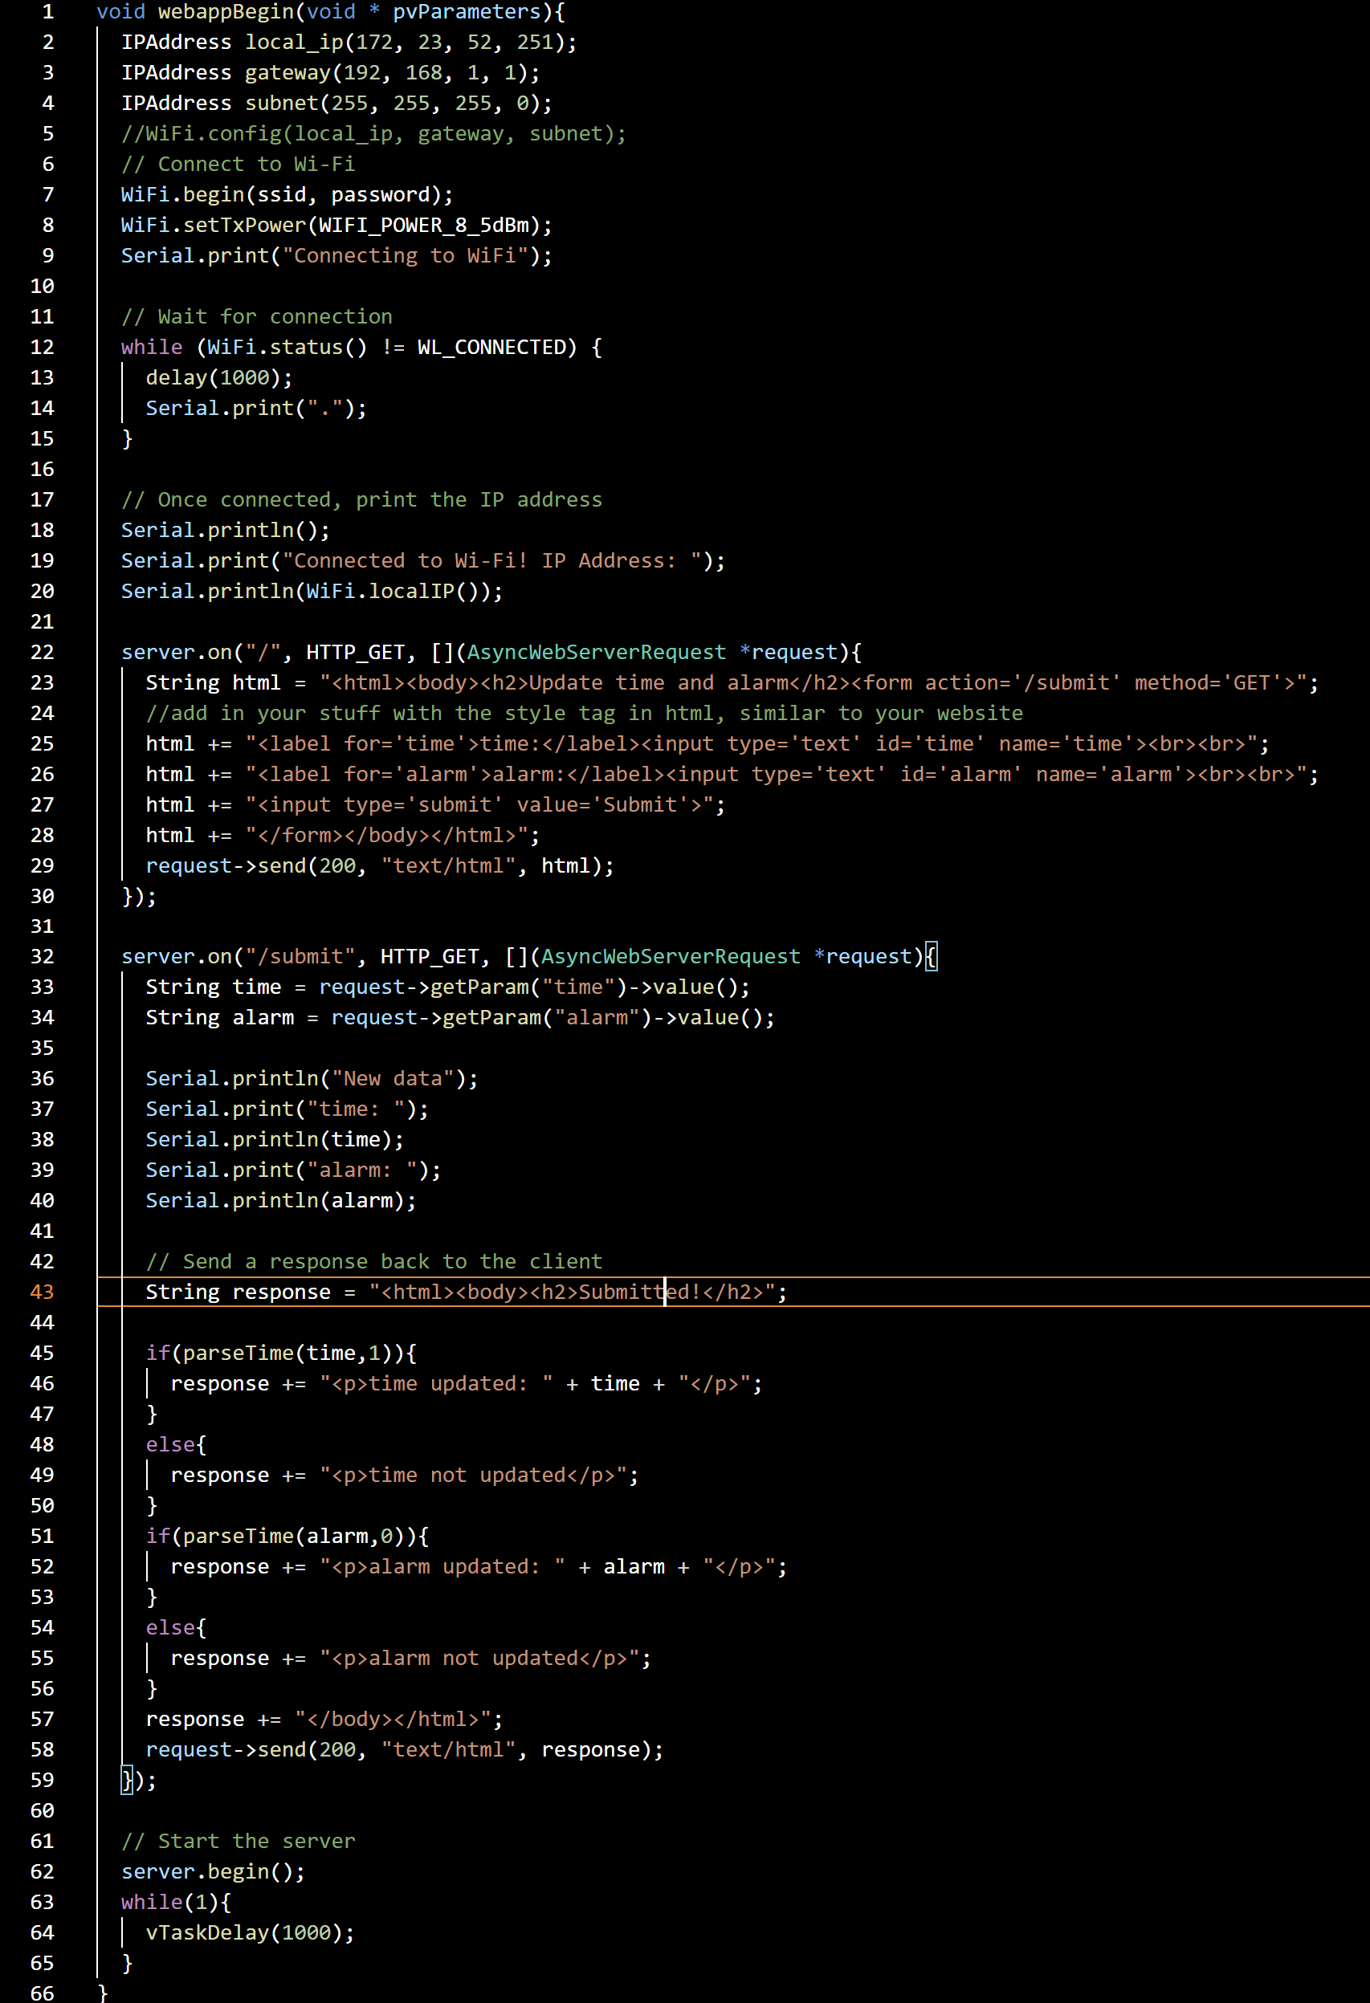Image resolution: width=1370 pixels, height=2003 pixels.
Task: Click 'while(1){' on line 63
Action: tap(176, 1902)
